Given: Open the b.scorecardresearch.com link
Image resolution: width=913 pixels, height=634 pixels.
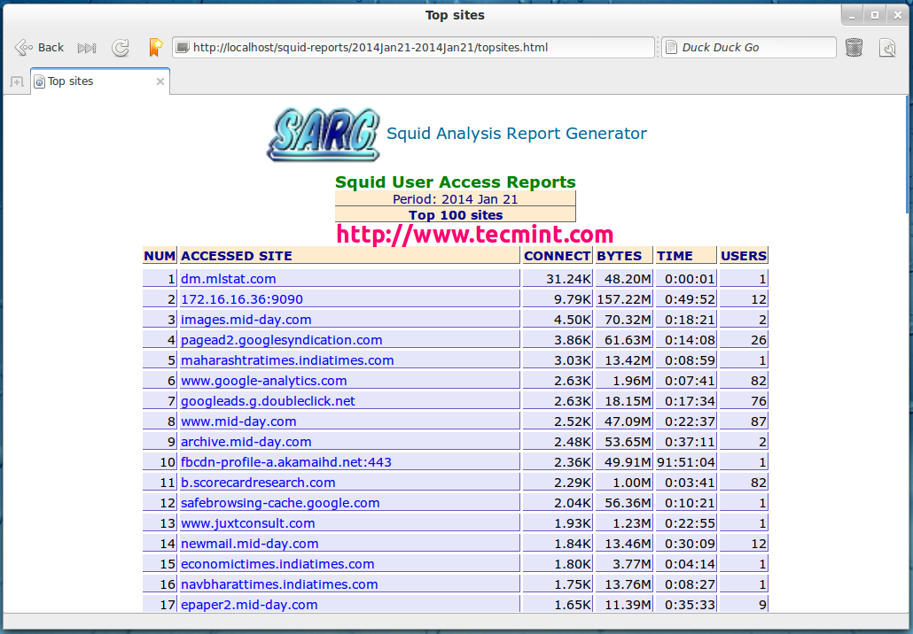Looking at the screenshot, I should coord(258,483).
